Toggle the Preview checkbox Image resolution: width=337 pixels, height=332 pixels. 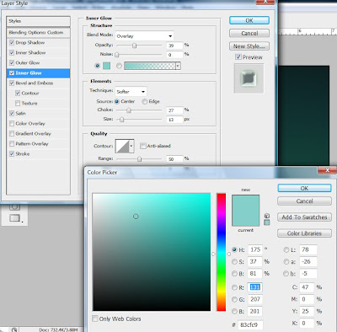click(238, 57)
